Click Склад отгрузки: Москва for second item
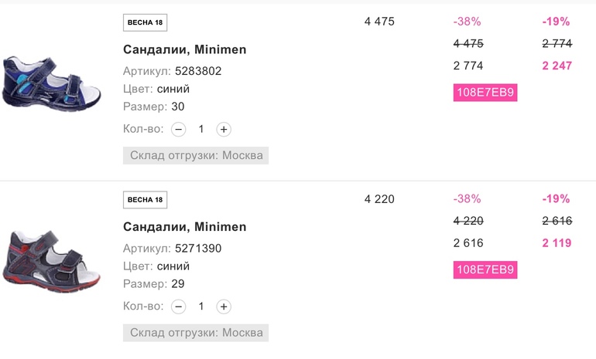596x359 pixels. pyautogui.click(x=196, y=334)
